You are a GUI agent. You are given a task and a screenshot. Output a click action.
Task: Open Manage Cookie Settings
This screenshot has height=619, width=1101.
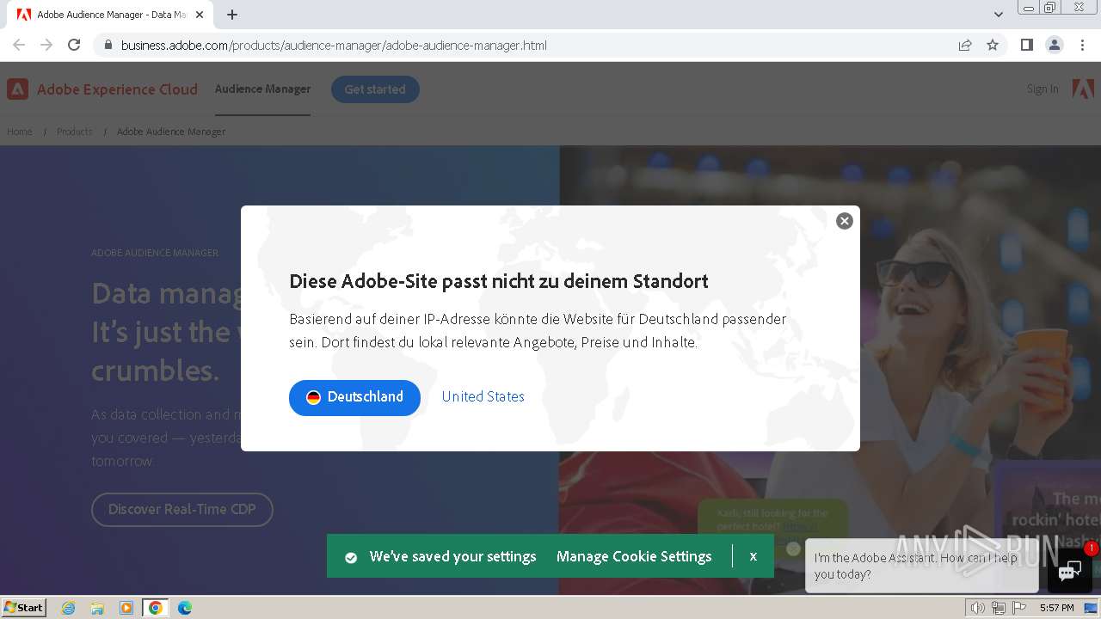coord(634,556)
